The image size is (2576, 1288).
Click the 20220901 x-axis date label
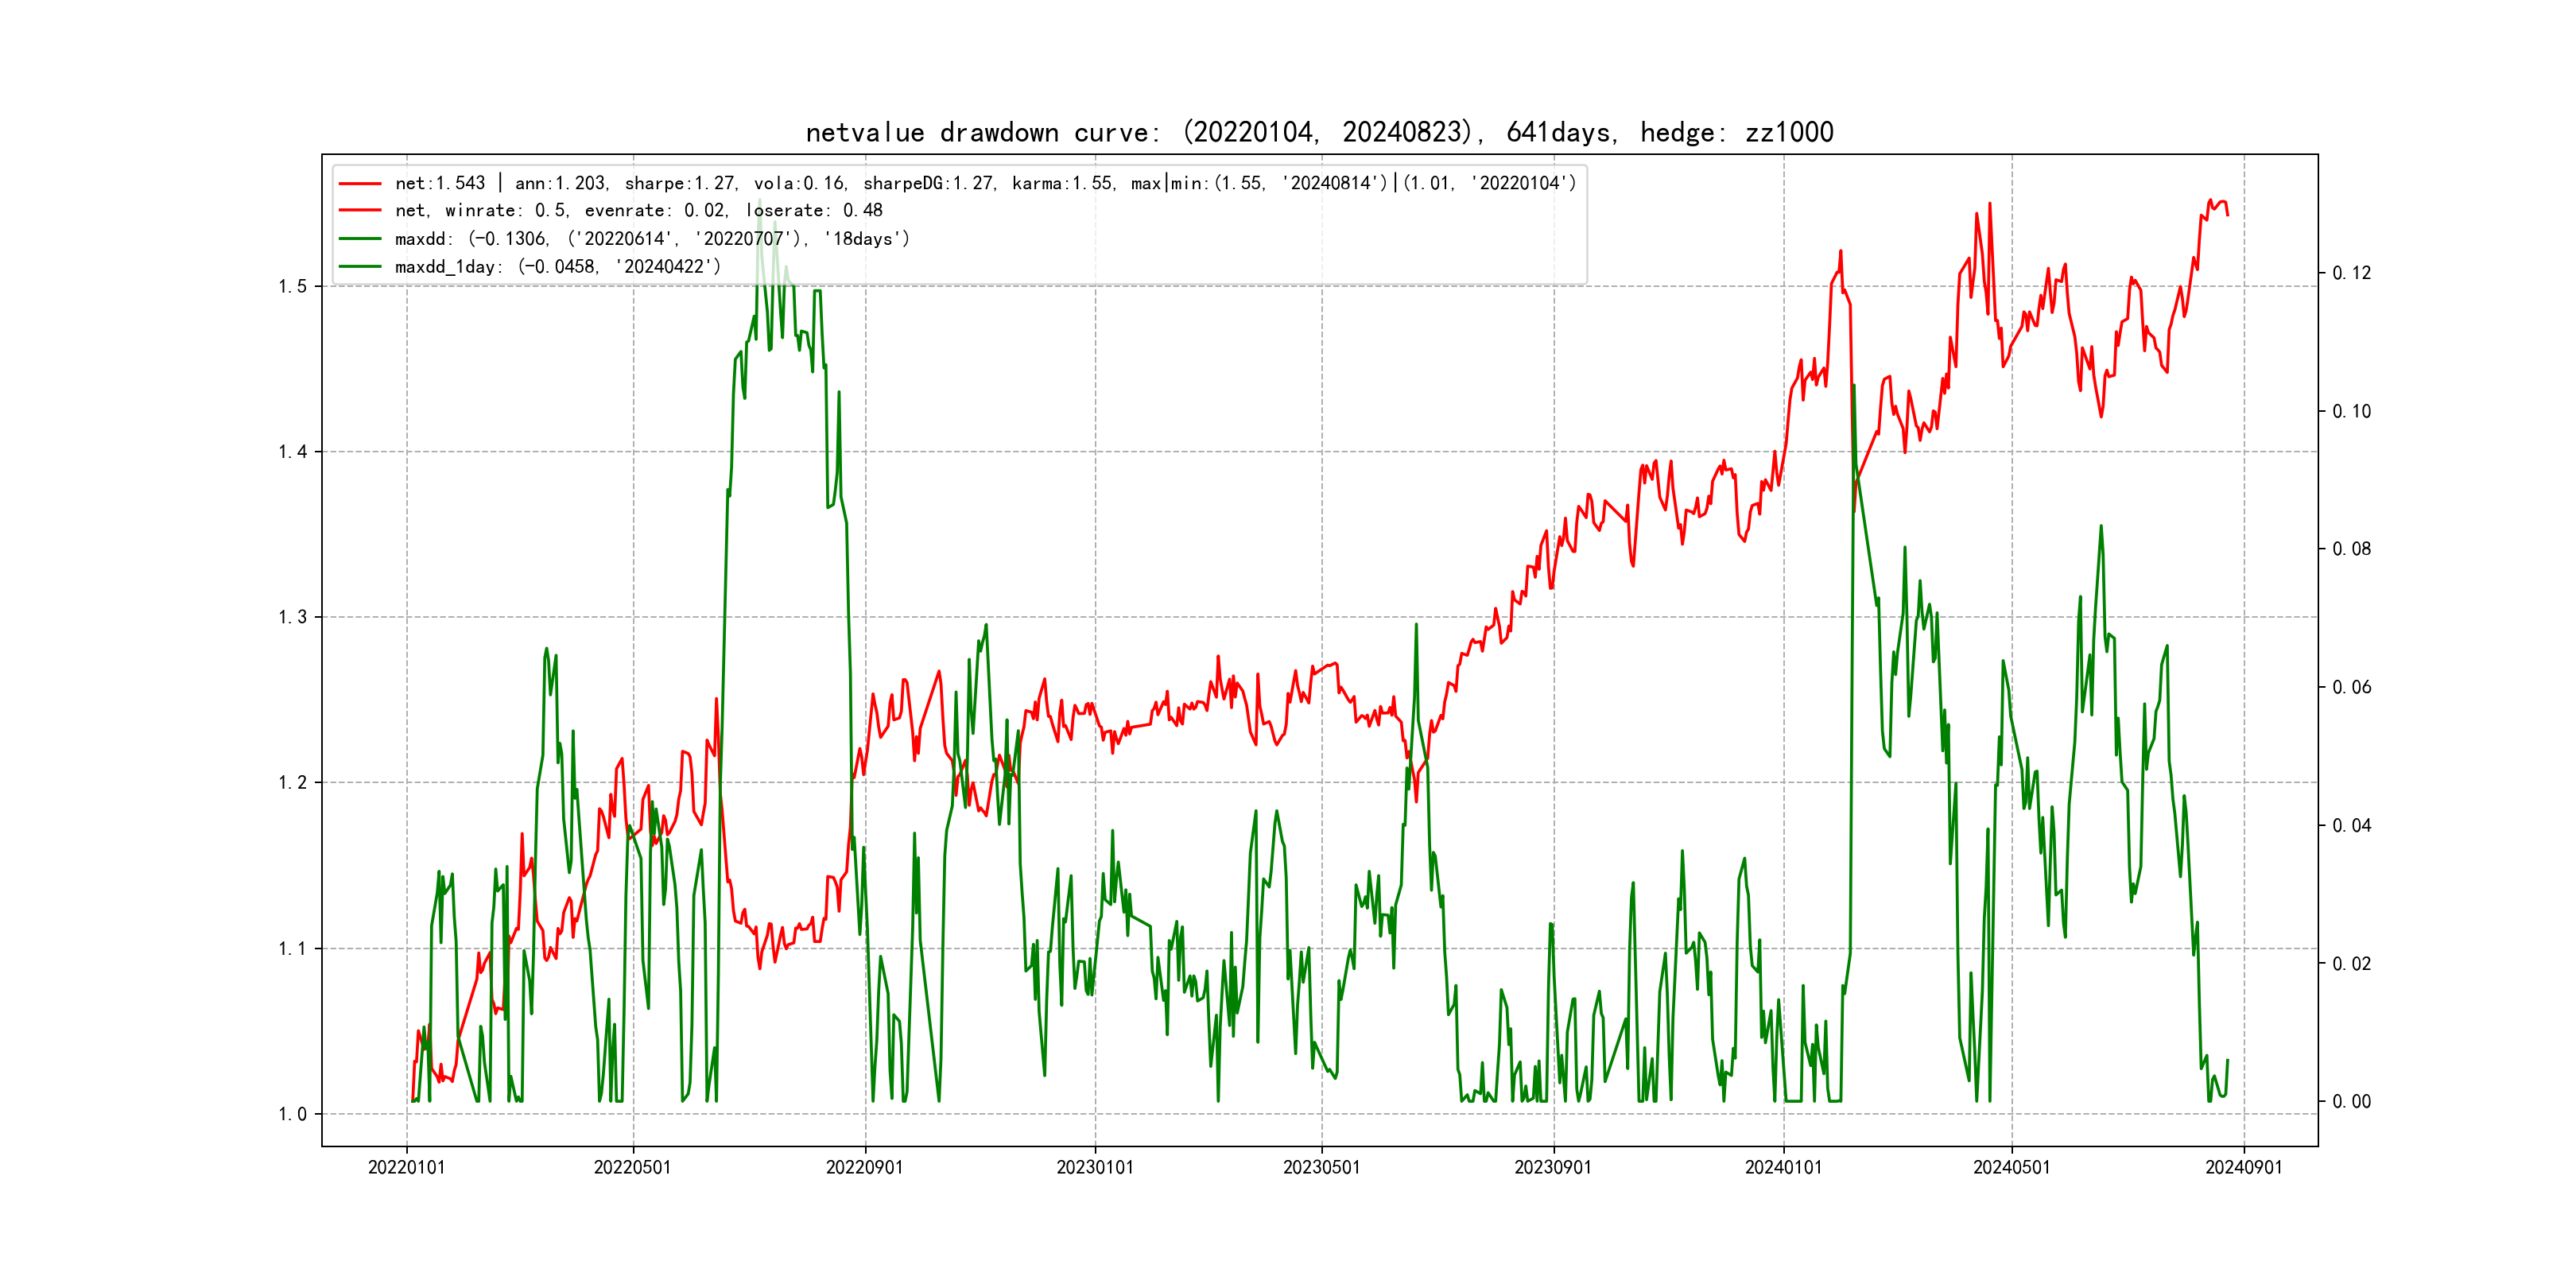(x=864, y=1168)
